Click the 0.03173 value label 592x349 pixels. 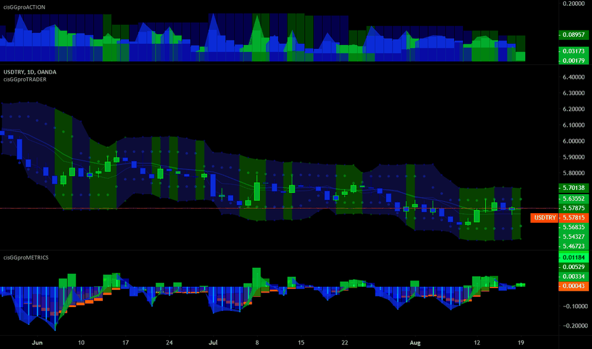pyautogui.click(x=574, y=51)
